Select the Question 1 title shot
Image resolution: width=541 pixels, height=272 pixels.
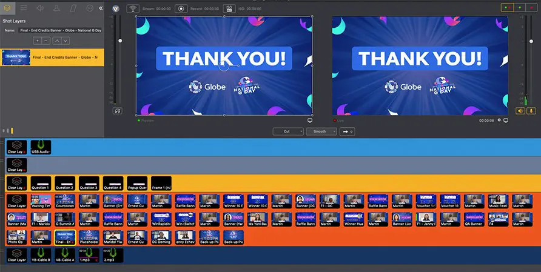[x=41, y=183]
